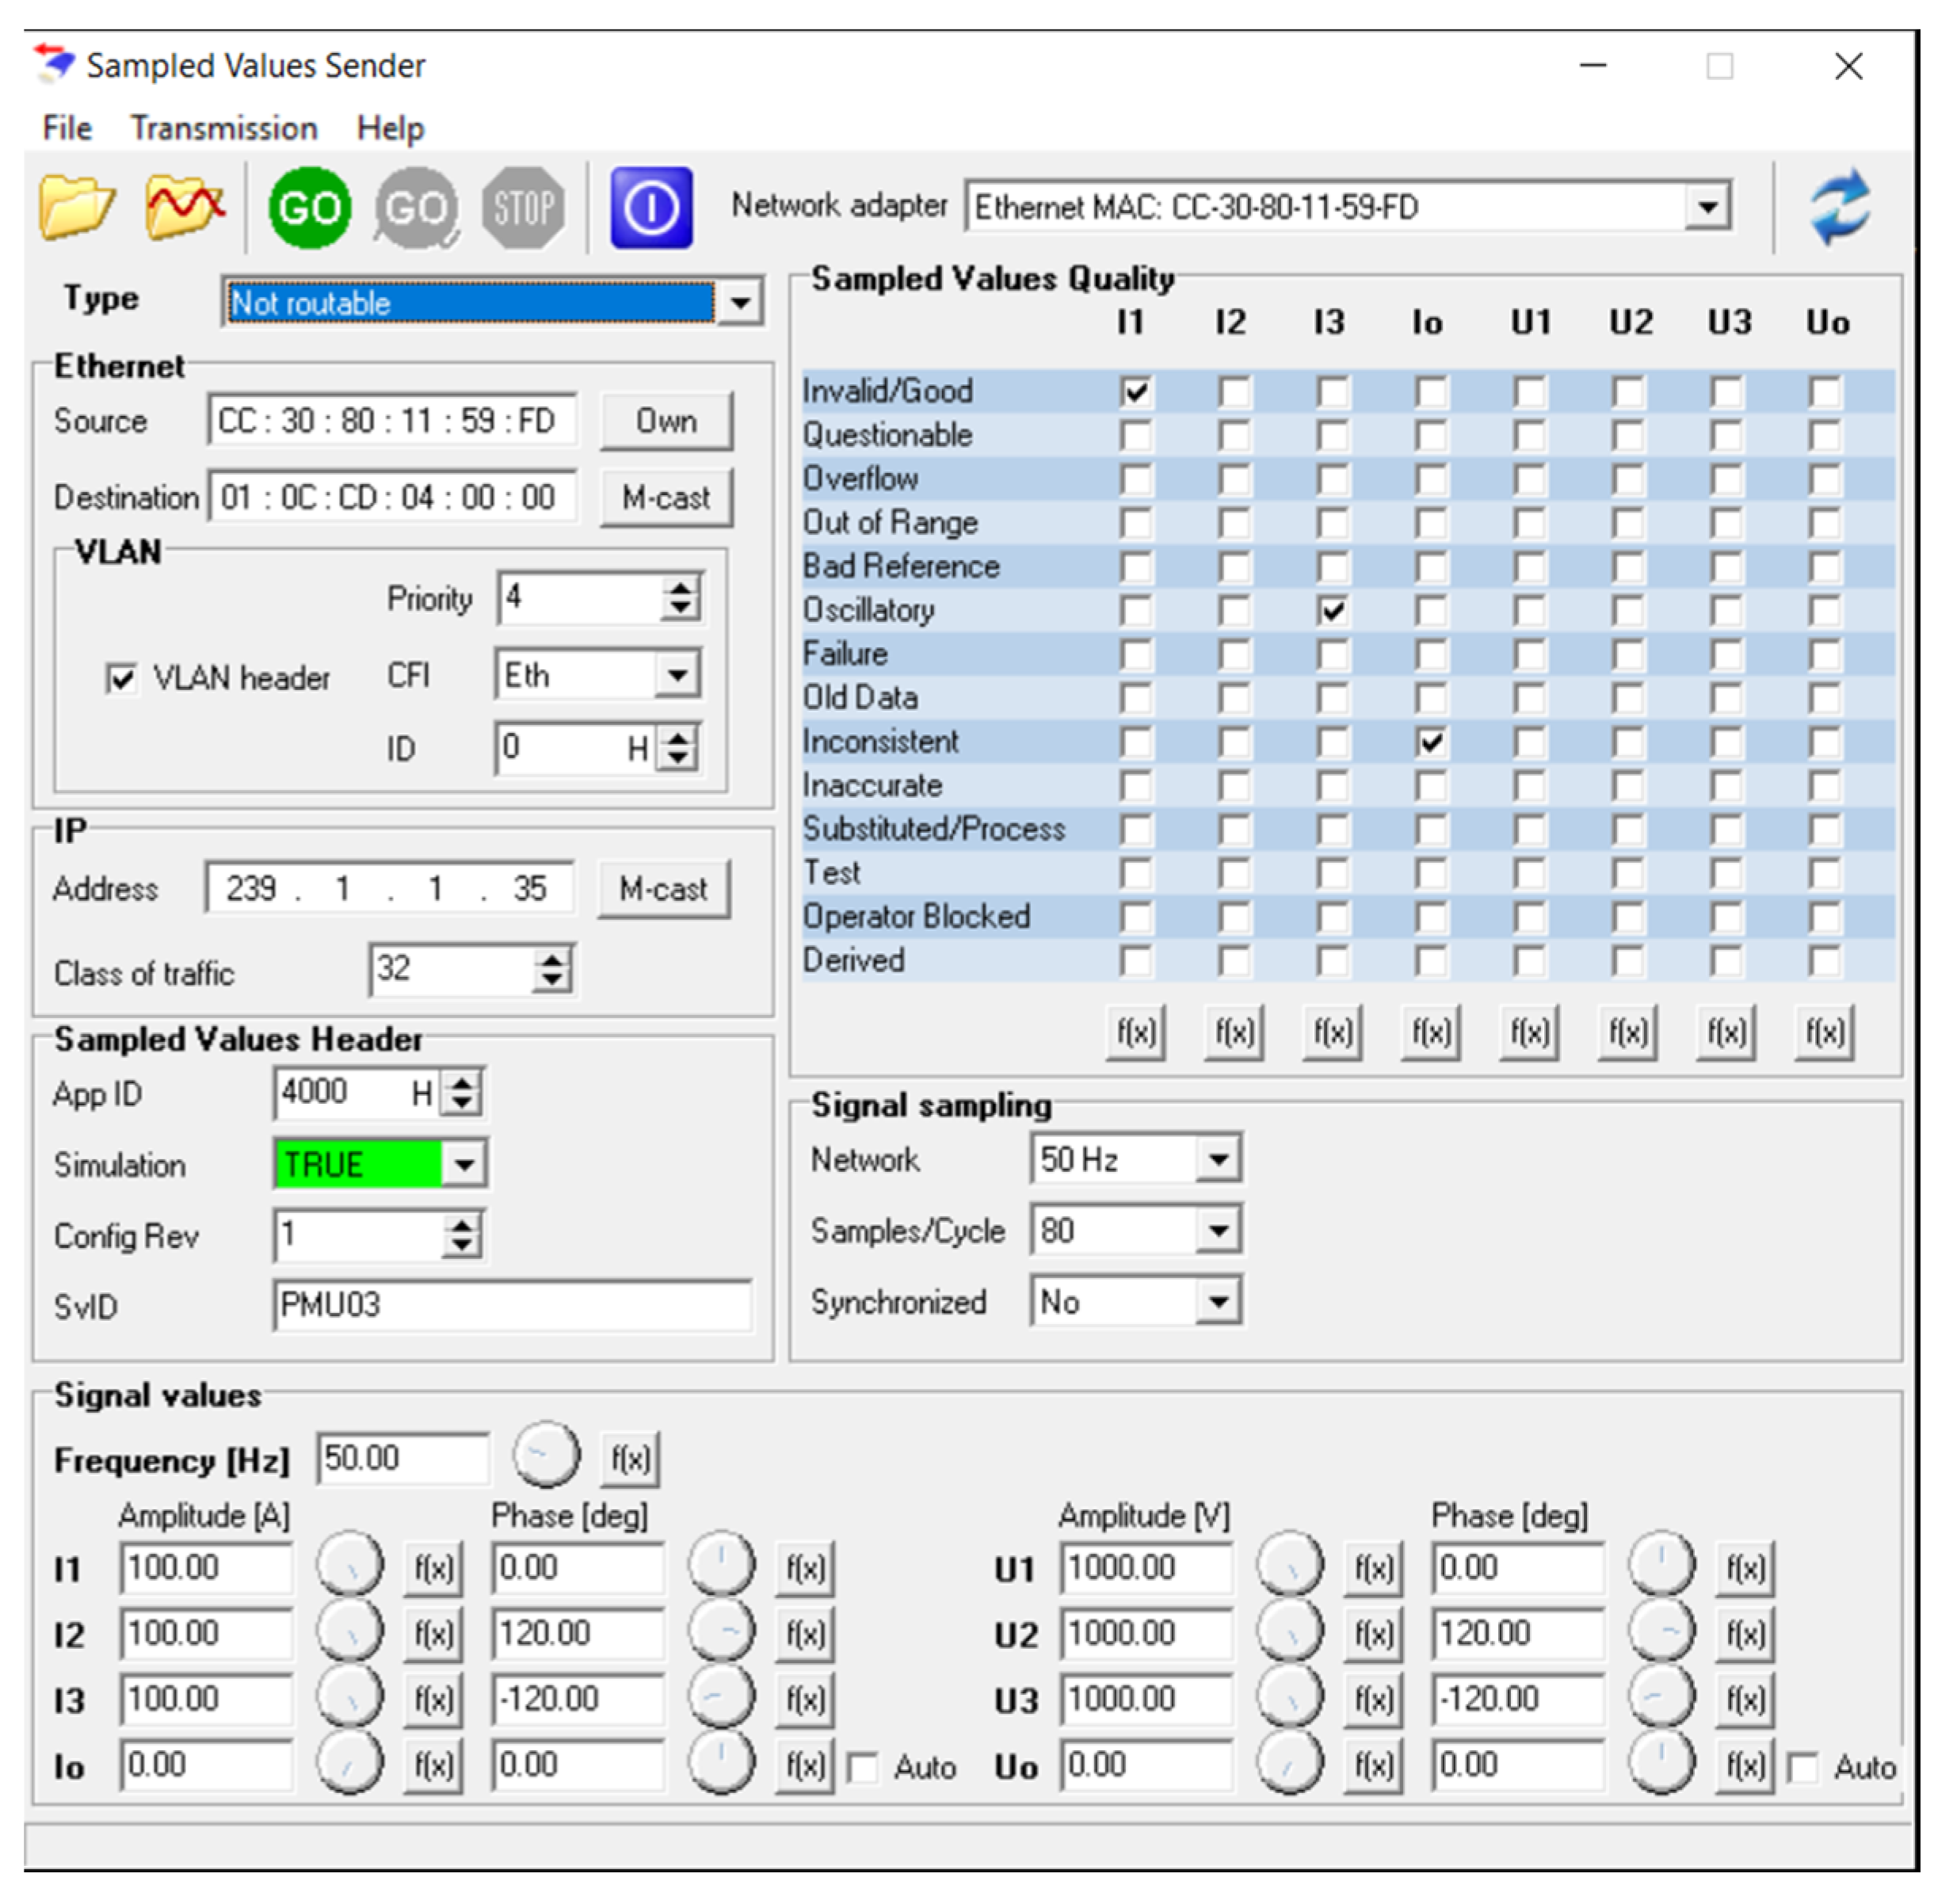Enable Auto checkbox beside Uo phase

(1802, 1768)
